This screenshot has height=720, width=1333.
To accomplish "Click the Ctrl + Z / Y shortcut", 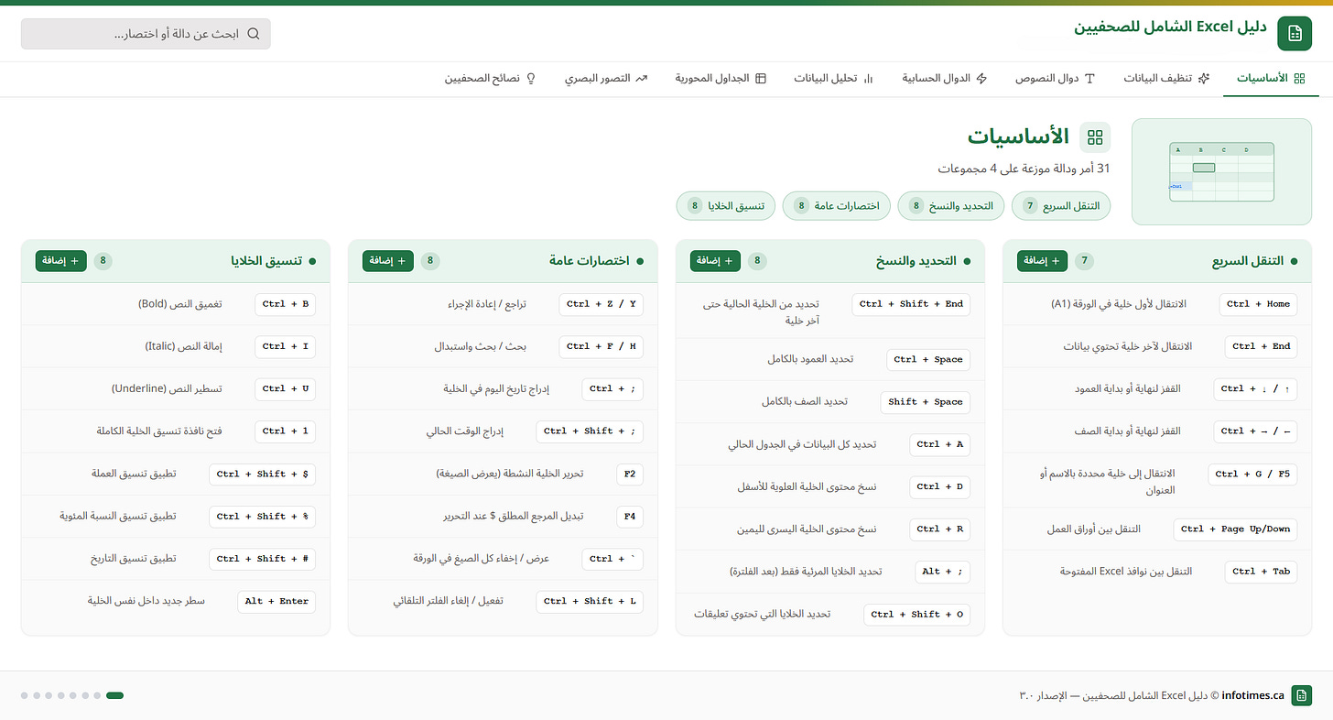I will (601, 304).
